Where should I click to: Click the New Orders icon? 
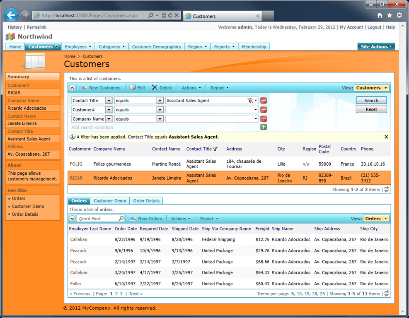pyautogui.click(x=133, y=219)
